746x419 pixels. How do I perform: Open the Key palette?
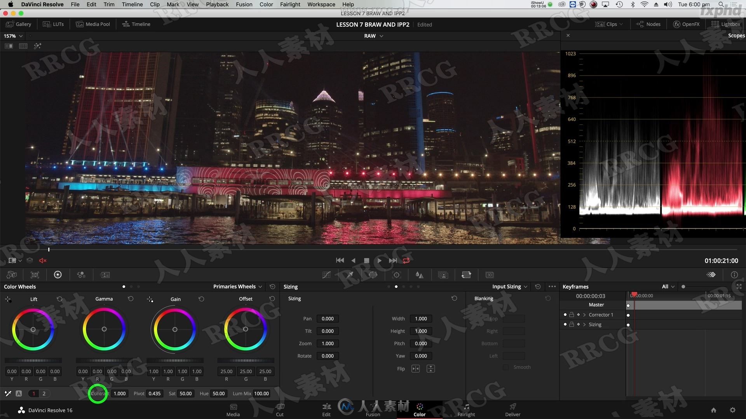[443, 275]
